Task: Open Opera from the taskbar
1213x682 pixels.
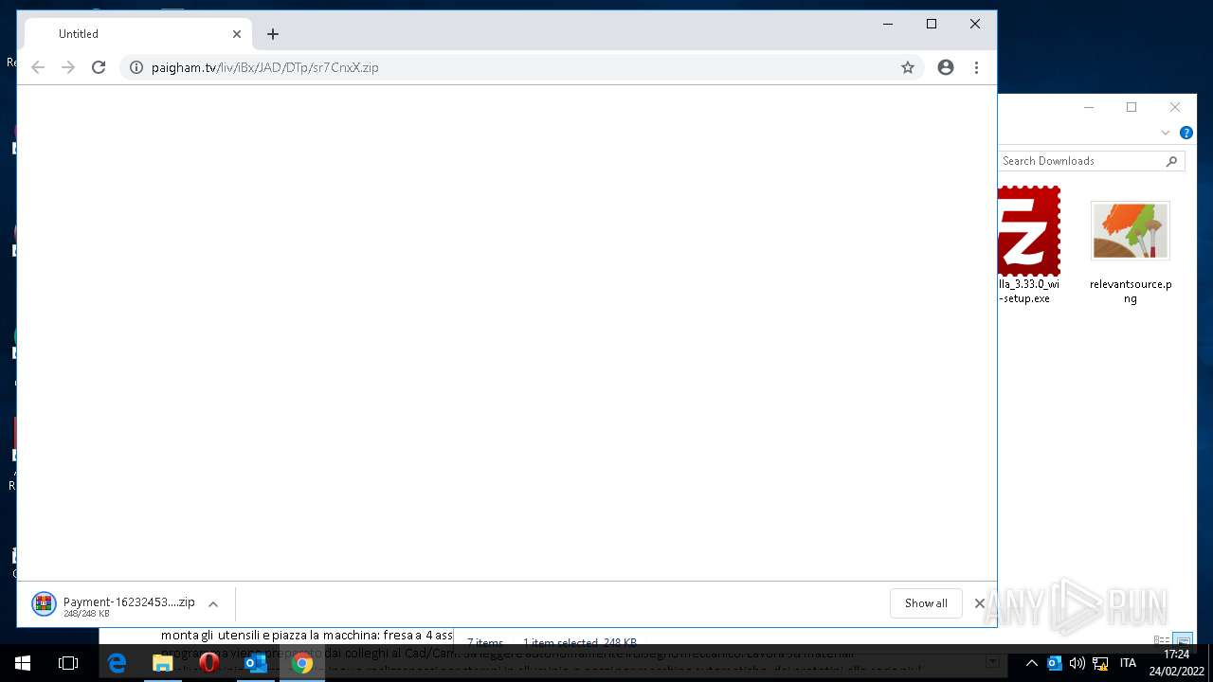Action: click(209, 663)
